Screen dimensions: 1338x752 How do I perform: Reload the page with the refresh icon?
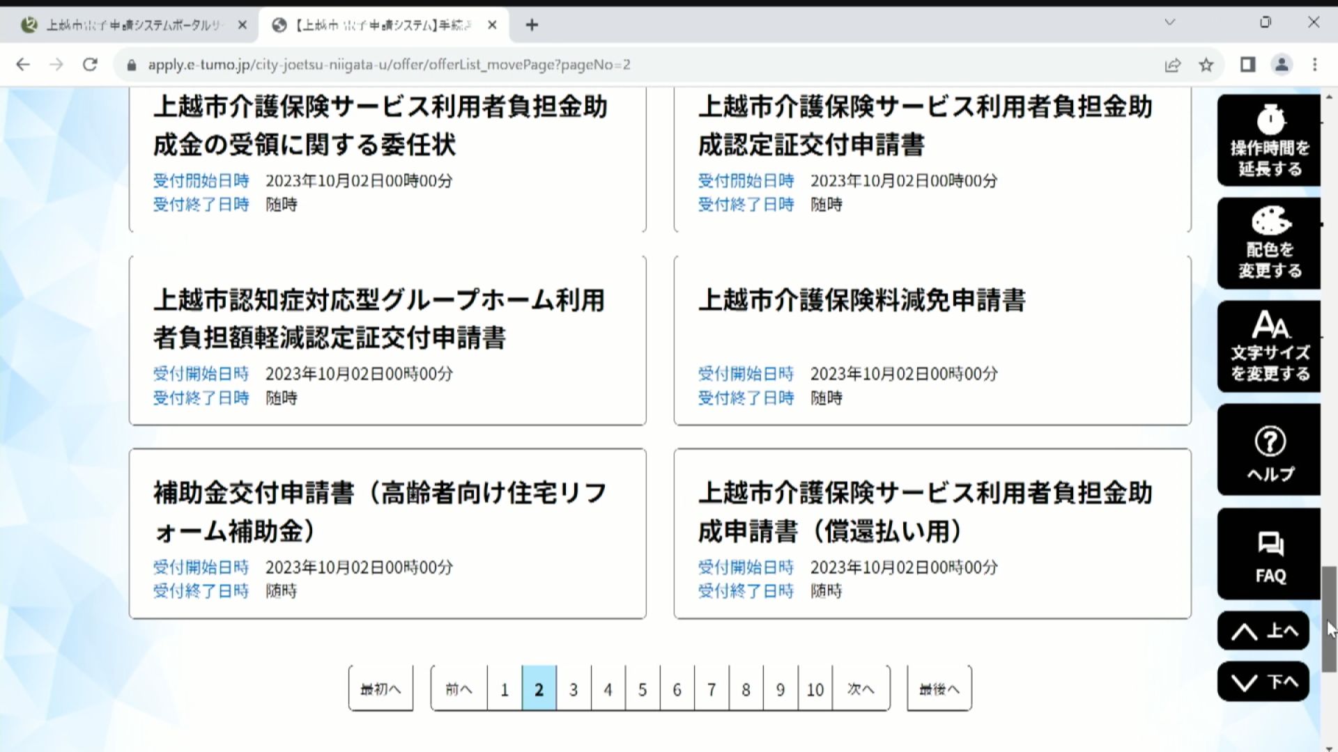pos(90,65)
